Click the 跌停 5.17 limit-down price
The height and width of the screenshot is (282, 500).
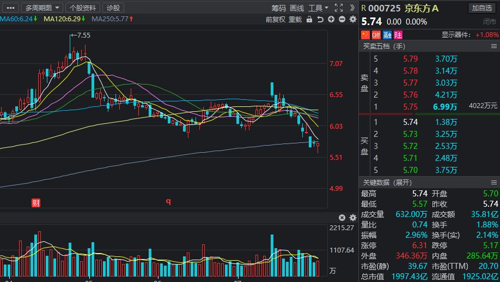click(490, 245)
